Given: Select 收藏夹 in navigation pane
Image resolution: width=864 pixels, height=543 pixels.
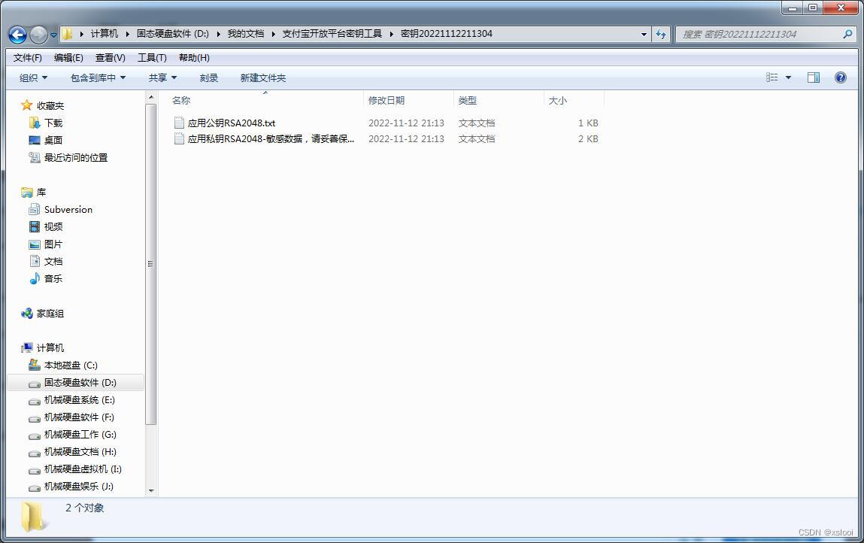Looking at the screenshot, I should tap(50, 106).
